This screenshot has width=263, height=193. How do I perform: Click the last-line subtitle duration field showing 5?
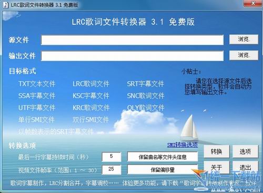click(112, 157)
